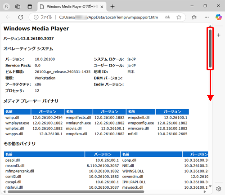225x195 pixels.
Task: Click the coml2.dll cell
Action: 13,176
